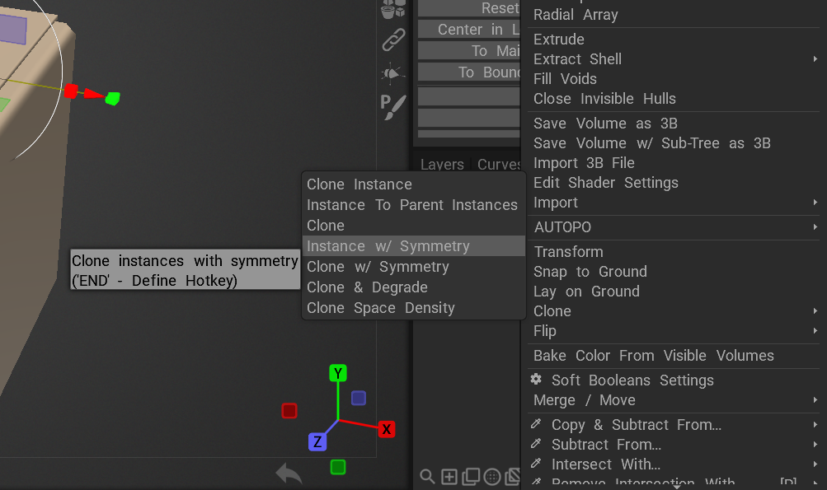Click the red X axis gizmo label
This screenshot has width=827, height=490.
coord(387,429)
